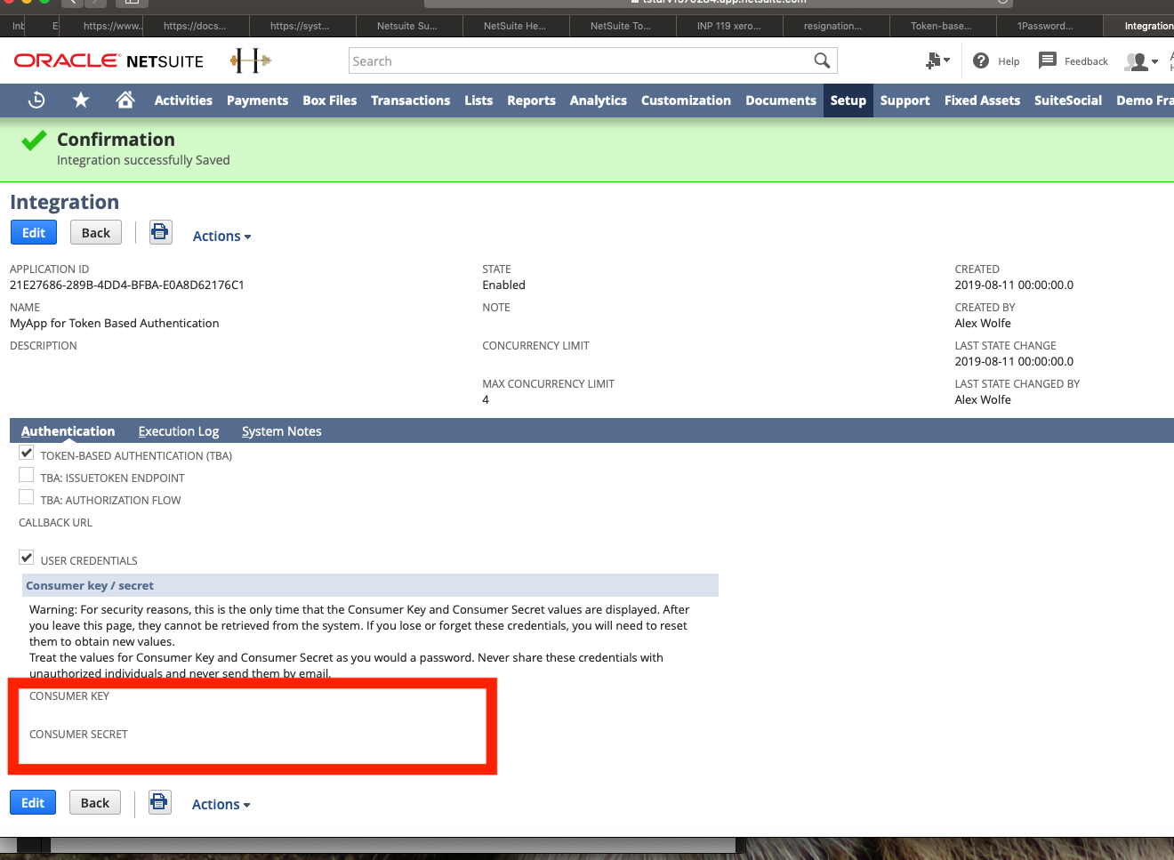Enable TBA: Authorization Flow checkbox

[x=27, y=498]
